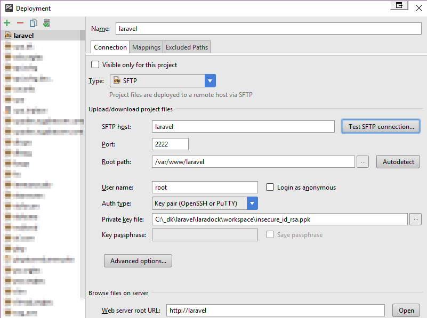Image resolution: width=427 pixels, height=318 pixels.
Task: Open the connection Type dropdown
Action: pos(210,80)
